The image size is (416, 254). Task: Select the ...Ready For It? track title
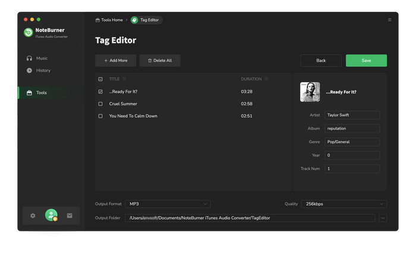point(123,91)
